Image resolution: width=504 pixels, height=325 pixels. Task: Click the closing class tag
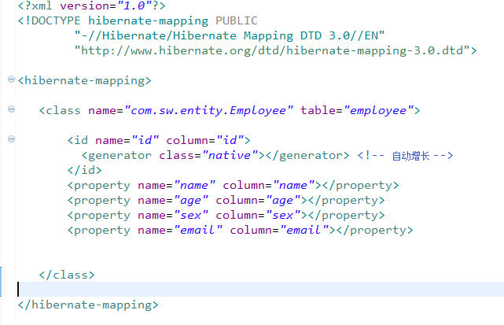[x=67, y=275]
